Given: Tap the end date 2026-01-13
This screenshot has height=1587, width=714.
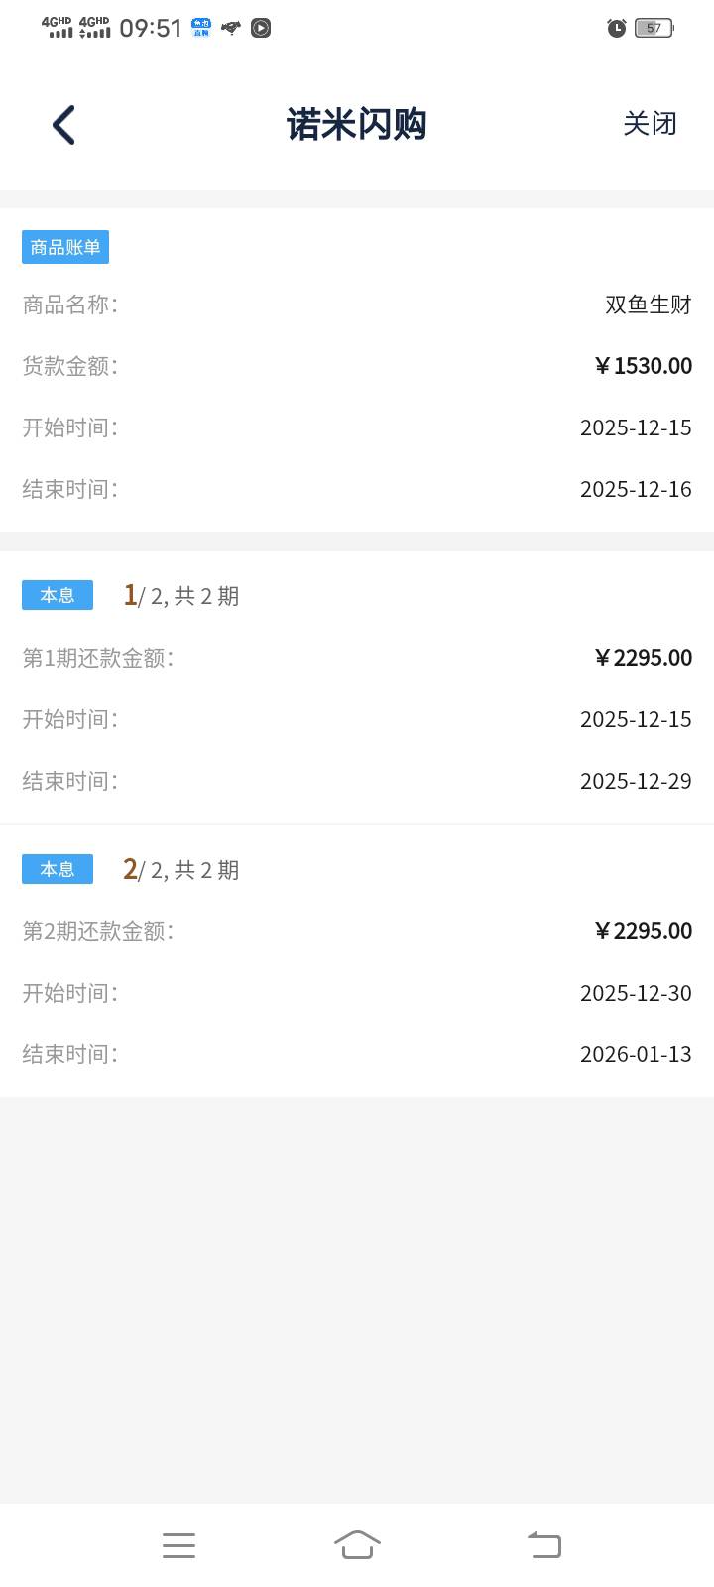Looking at the screenshot, I should click(636, 1054).
